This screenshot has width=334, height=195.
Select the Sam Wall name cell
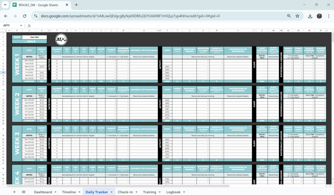pos(34,37)
